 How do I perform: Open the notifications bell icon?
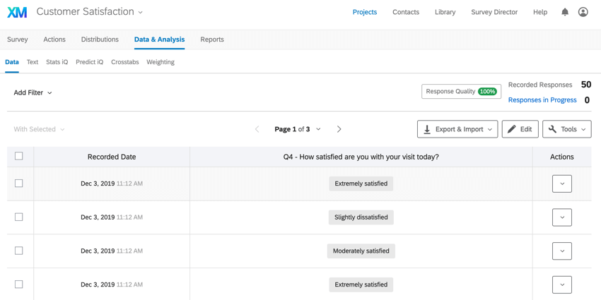point(565,12)
